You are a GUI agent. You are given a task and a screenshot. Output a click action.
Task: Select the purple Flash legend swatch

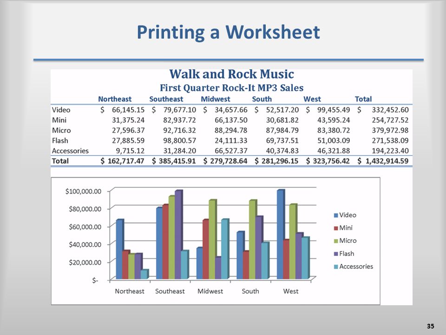click(x=336, y=254)
